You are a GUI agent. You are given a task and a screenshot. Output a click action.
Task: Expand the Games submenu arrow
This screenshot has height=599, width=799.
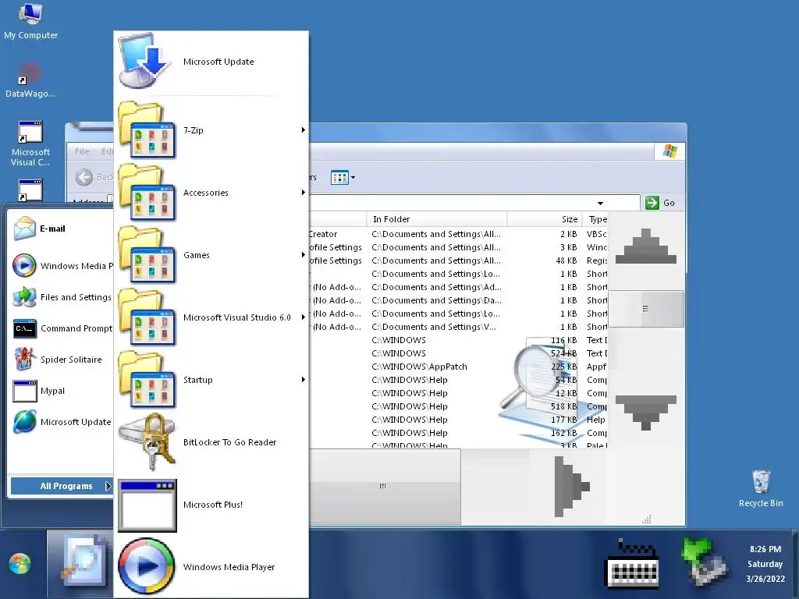click(304, 255)
